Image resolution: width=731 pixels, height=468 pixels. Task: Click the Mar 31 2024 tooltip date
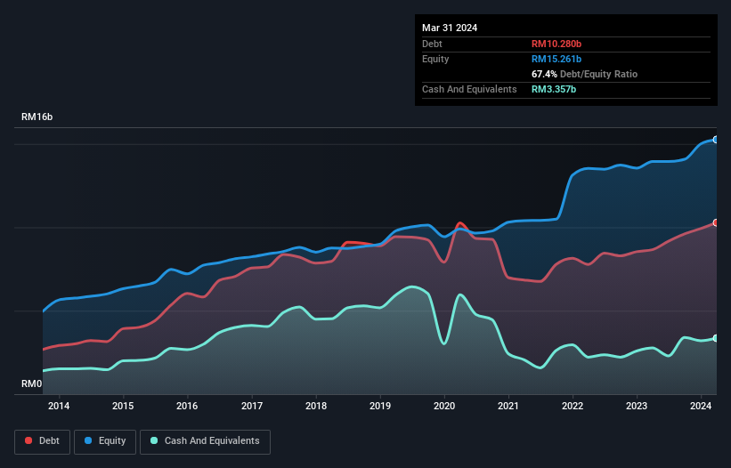click(450, 28)
